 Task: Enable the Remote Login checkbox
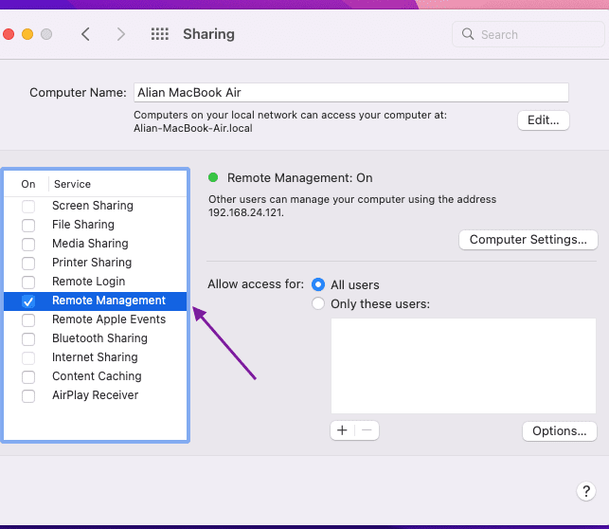(x=28, y=282)
